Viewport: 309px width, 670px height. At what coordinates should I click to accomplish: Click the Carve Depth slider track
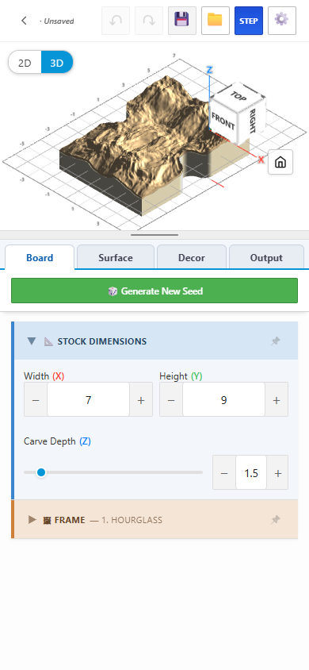click(x=113, y=472)
